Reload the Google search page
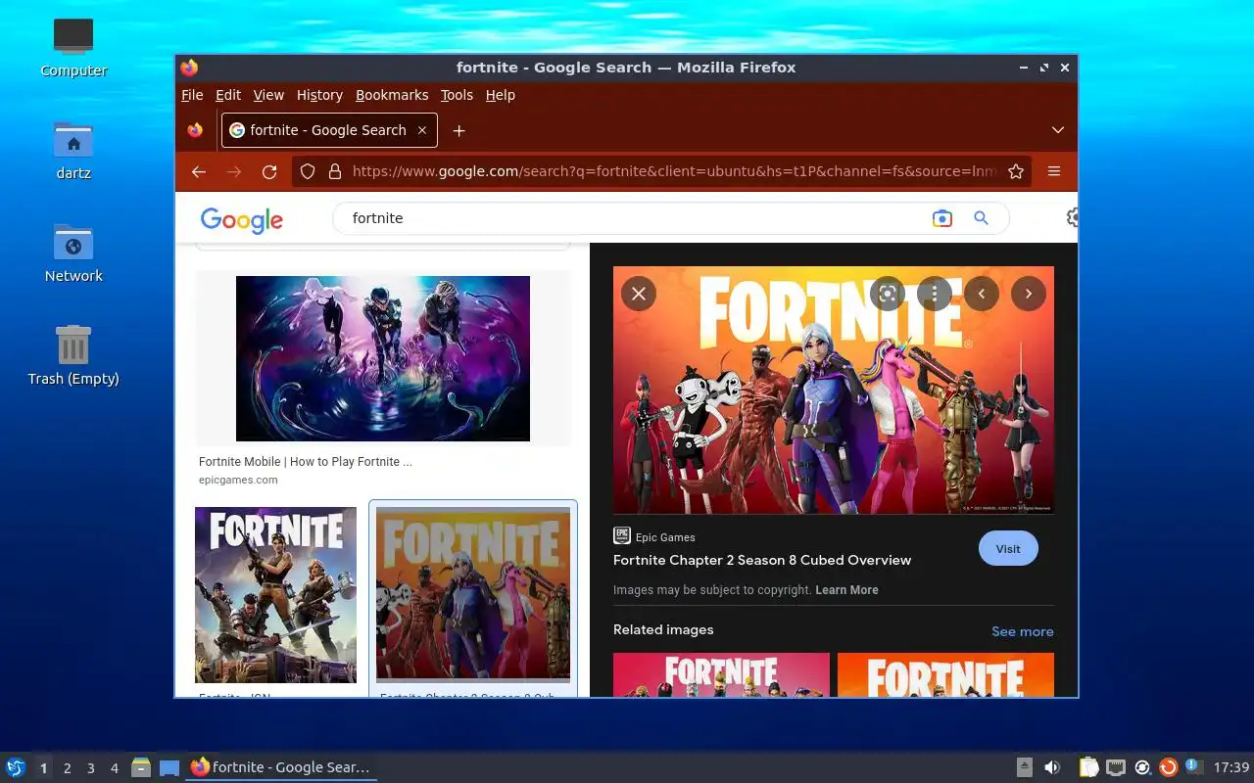 coord(269,171)
